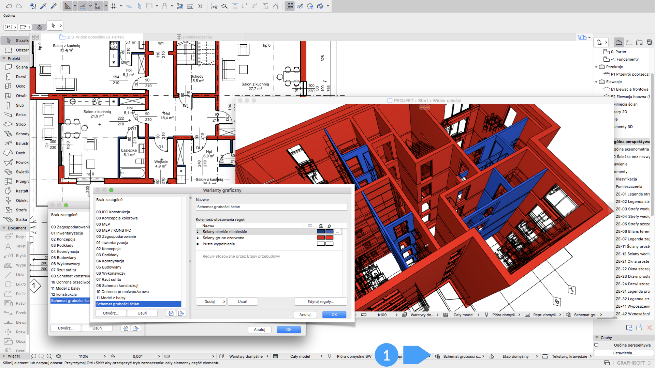Open the Warstwy domyślne status bar dropdown
Screen dimensions: 655x368
tap(244, 356)
